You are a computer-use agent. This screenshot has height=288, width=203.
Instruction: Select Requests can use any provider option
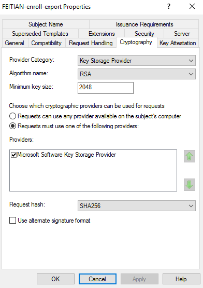coord(12,116)
